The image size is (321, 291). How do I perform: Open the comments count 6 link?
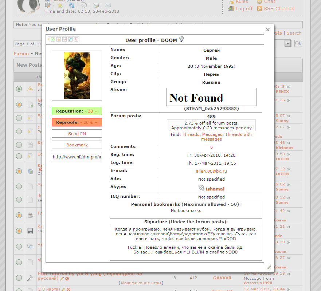click(x=211, y=147)
